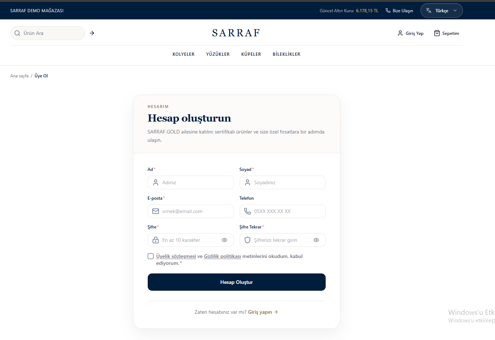Click the person icon in Adınız field

[x=156, y=182]
